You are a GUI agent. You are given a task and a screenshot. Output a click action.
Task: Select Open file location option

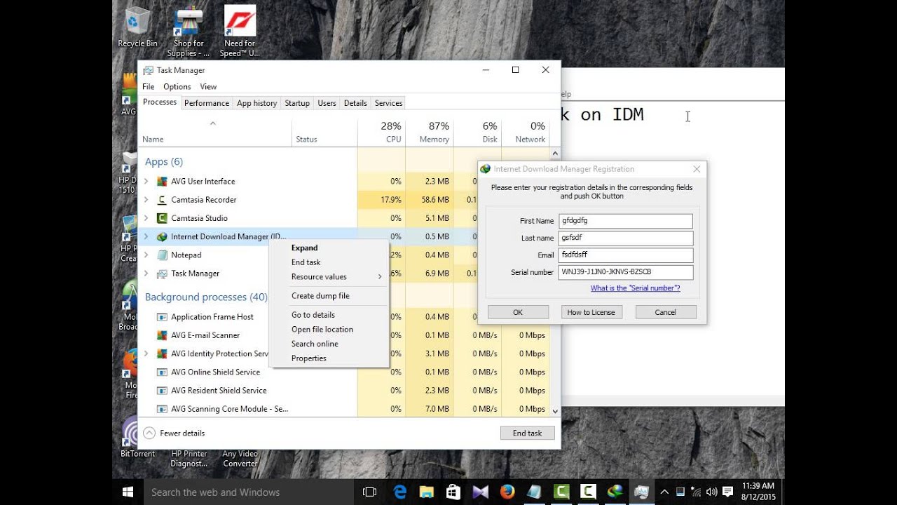pos(329,330)
